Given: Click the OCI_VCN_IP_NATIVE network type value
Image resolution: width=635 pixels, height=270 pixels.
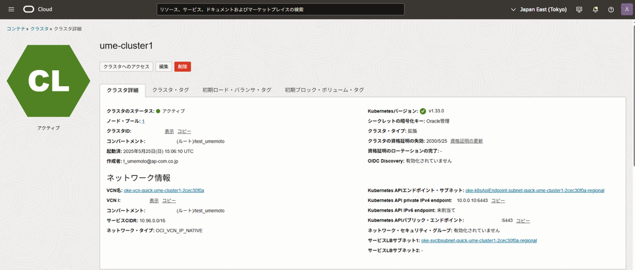Looking at the screenshot, I should [x=179, y=230].
